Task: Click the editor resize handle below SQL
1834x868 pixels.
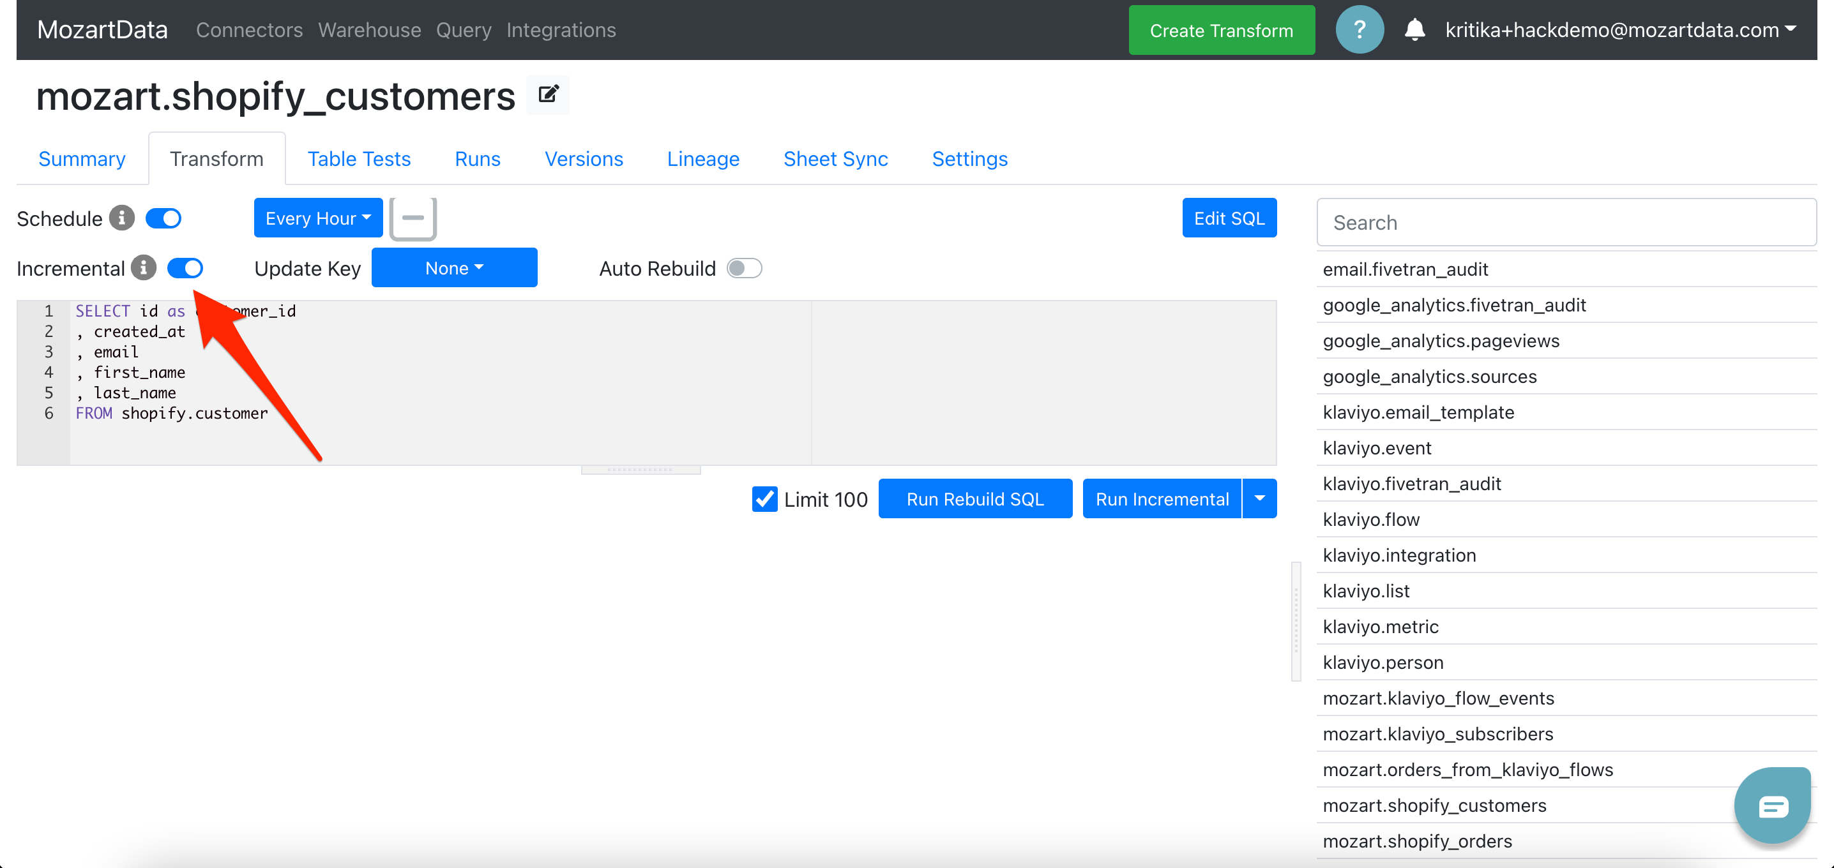Action: 640,470
